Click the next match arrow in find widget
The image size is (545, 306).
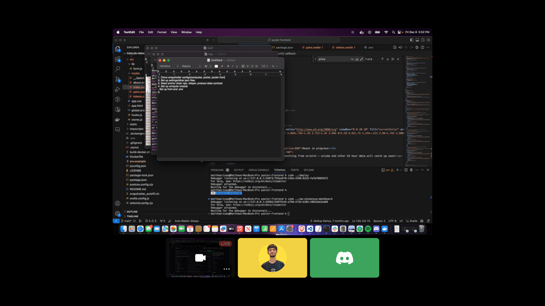(388, 59)
